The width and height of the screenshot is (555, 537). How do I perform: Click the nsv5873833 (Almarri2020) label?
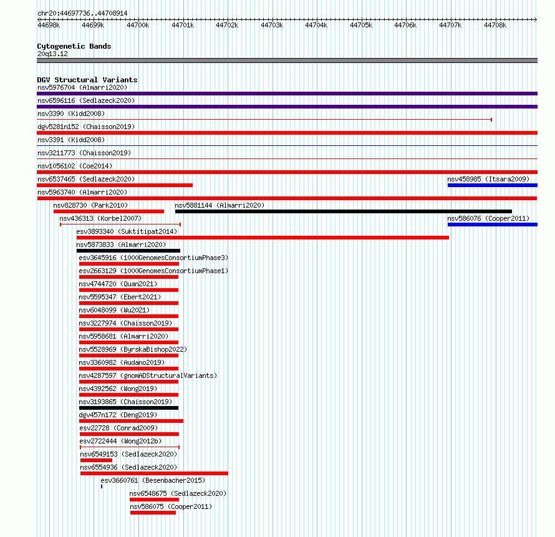click(121, 244)
